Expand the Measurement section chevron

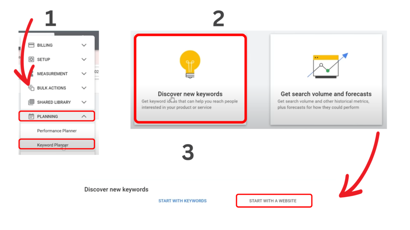(84, 74)
